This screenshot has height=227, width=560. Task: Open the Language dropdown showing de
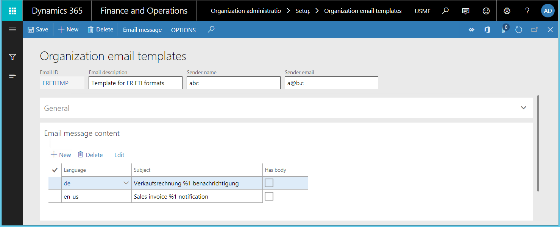pos(126,183)
